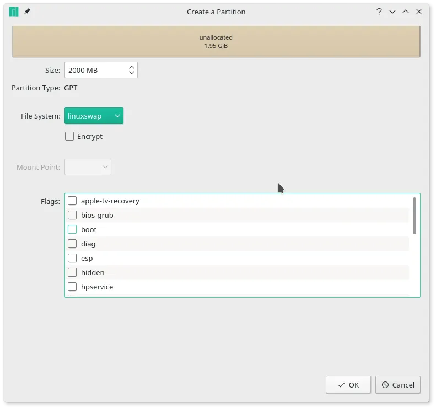This screenshot has height=409, width=436.
Task: Expand the Mount Point combo box
Action: 88,167
